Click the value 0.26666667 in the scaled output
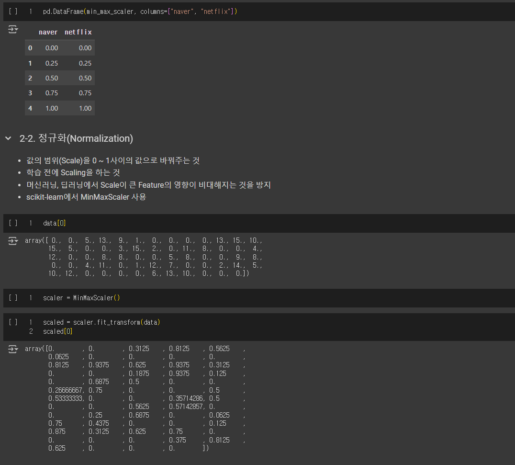The width and height of the screenshot is (515, 465). pos(66,390)
